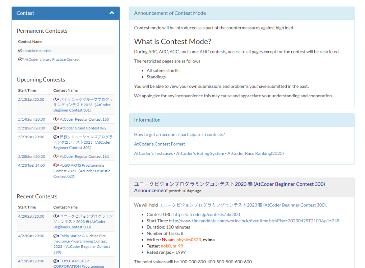The width and height of the screenshot is (365, 268).
Task: View writer Nyaan's profile
Action: point(168,240)
